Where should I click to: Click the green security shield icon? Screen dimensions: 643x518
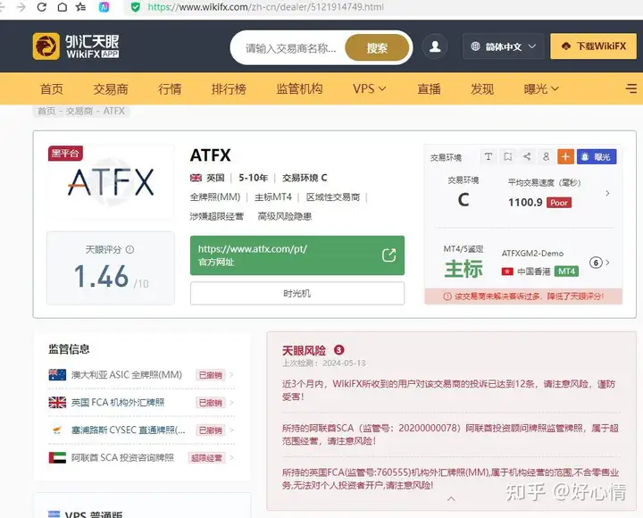click(x=136, y=7)
